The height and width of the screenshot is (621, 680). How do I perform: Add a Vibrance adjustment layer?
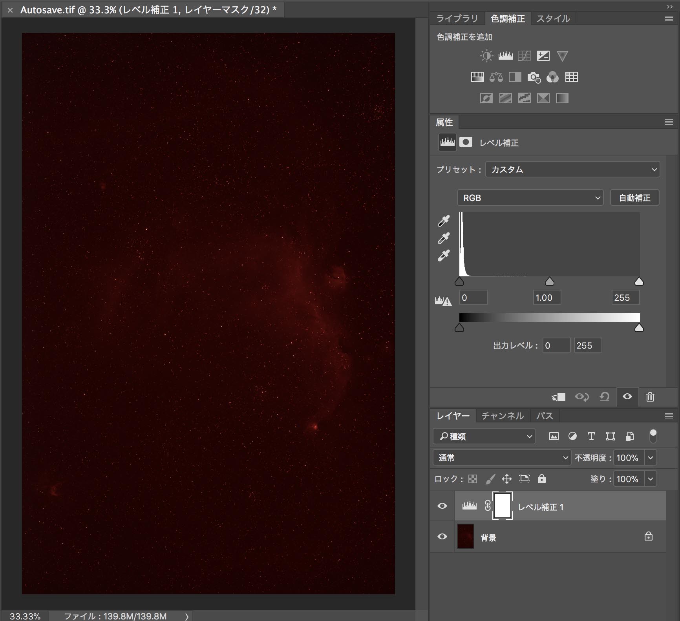(562, 56)
